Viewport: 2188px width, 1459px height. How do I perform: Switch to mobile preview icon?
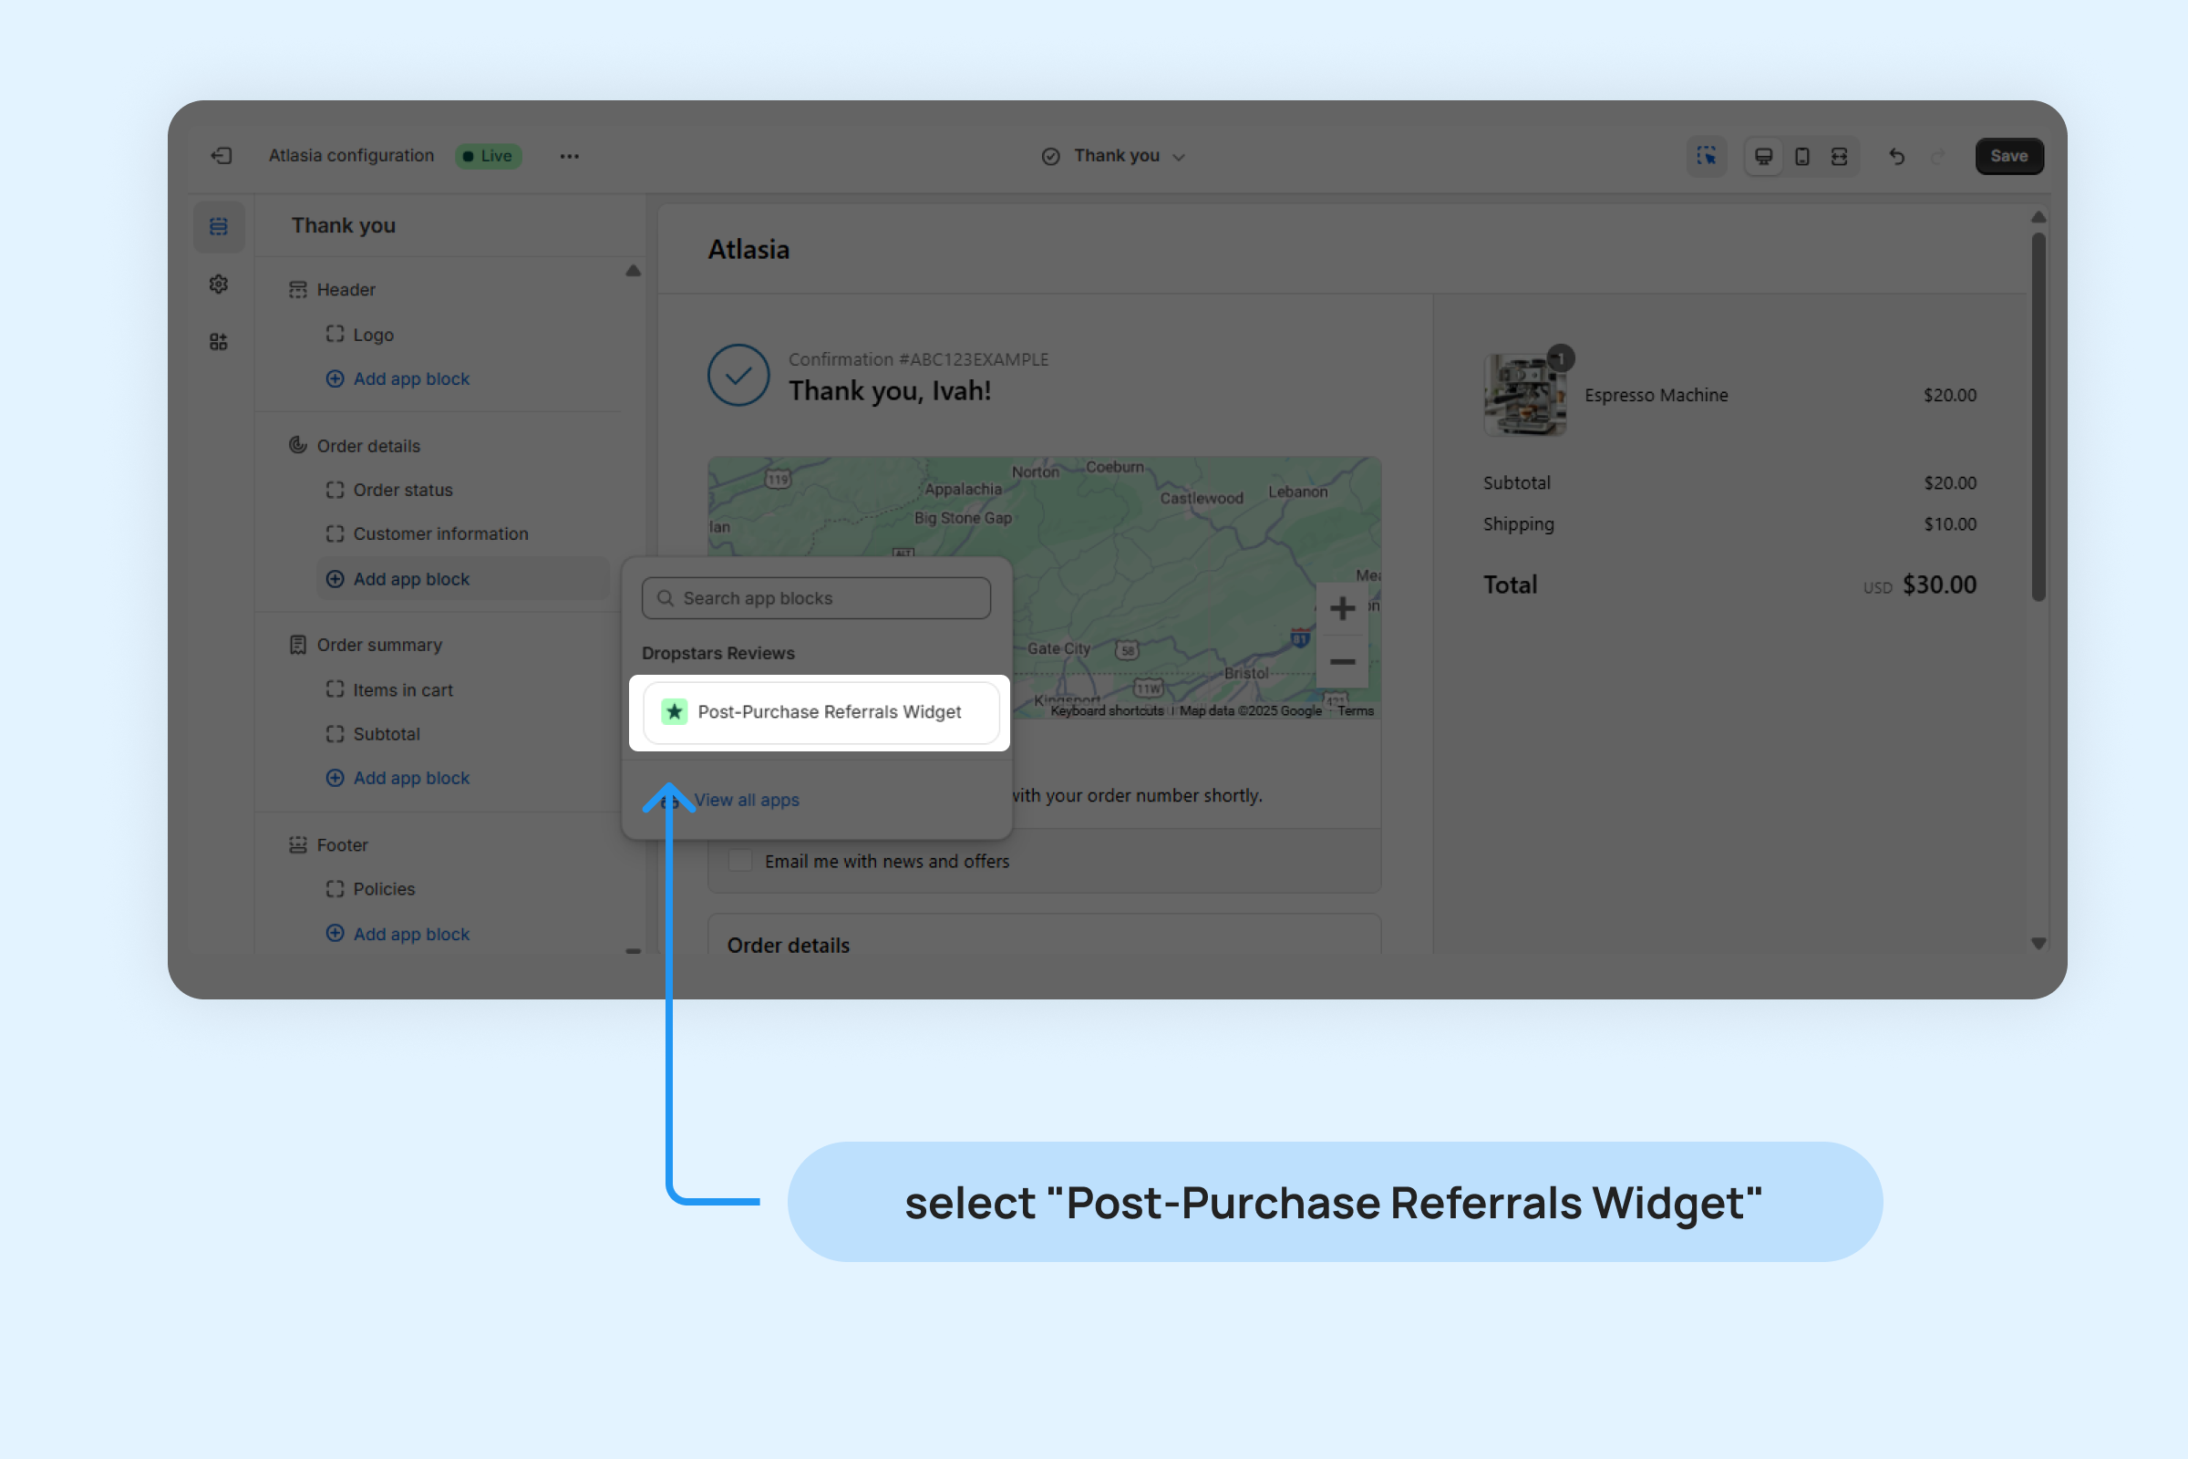tap(1802, 156)
